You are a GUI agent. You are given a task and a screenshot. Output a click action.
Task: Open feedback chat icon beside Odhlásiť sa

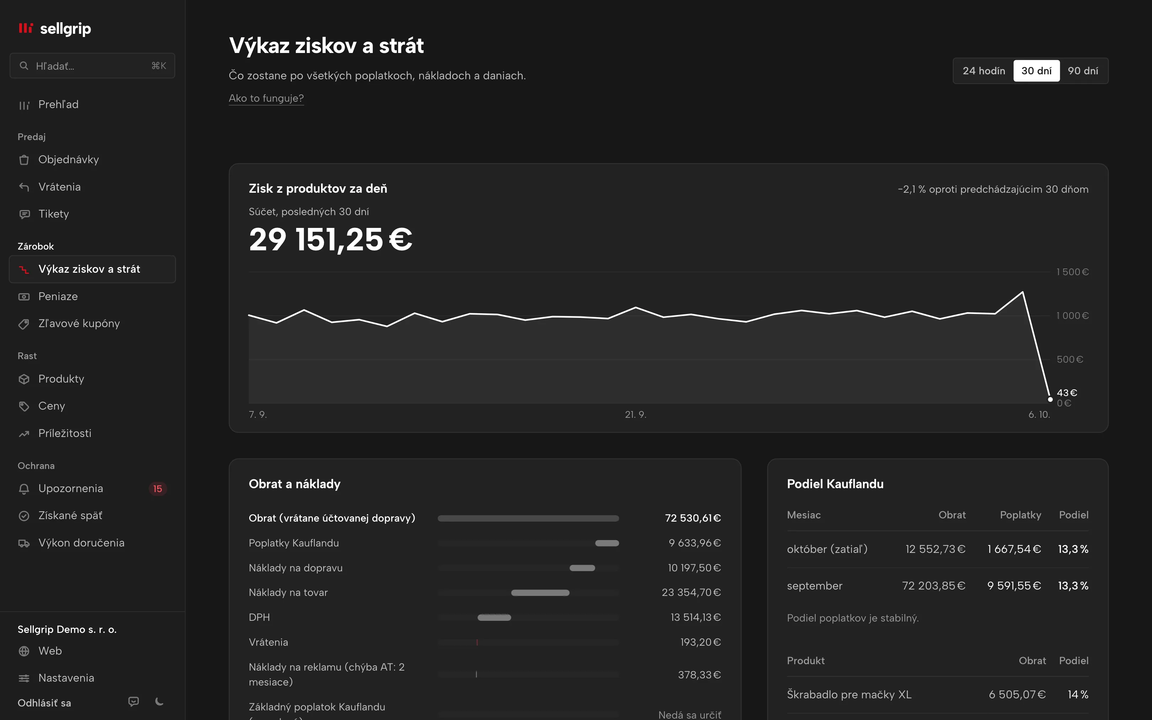coord(134,702)
